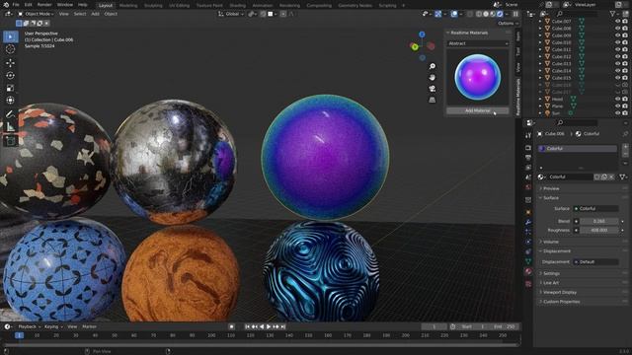Activate the Transform tool
The height and width of the screenshot is (355, 632).
click(x=11, y=101)
